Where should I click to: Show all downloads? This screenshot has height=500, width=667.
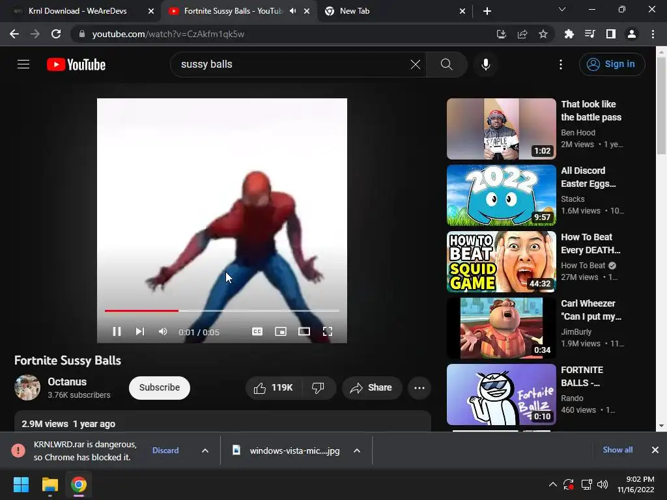pyautogui.click(x=617, y=450)
